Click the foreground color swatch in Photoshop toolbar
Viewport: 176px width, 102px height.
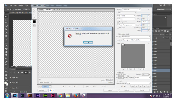(5, 83)
